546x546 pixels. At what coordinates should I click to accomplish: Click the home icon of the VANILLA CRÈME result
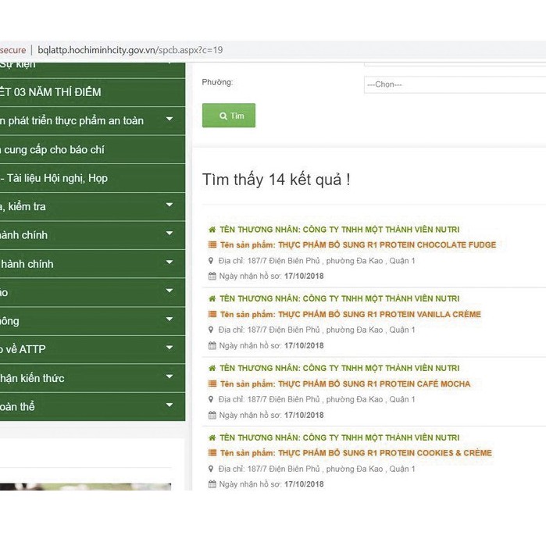(x=212, y=298)
